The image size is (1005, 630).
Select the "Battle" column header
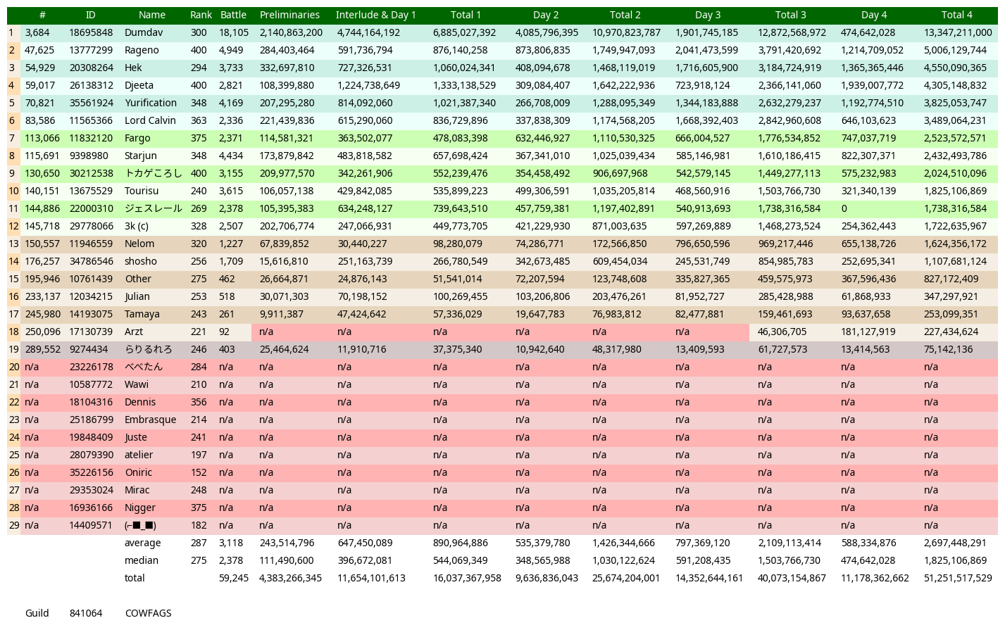tap(233, 15)
